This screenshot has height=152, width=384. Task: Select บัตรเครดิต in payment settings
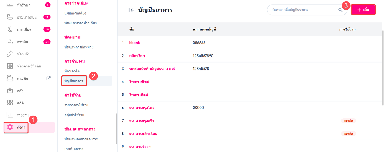coord(72,71)
